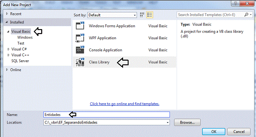Image resolution: width=256 pixels, height=137 pixels.
Task: Open the Recent templates category
Action: [16, 14]
